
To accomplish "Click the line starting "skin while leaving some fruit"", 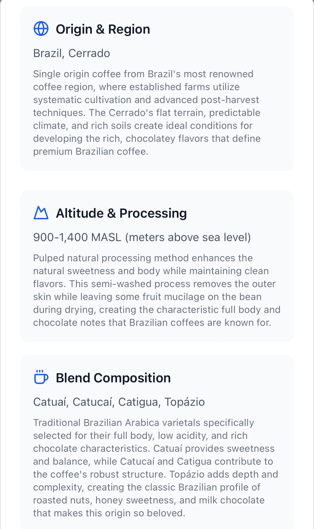I will [x=147, y=297].
